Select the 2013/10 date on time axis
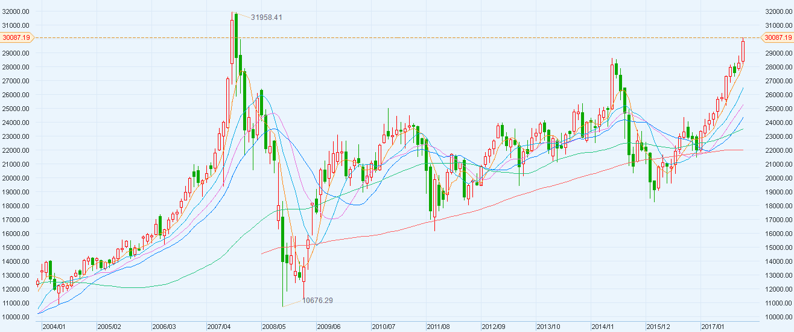794x332 pixels. 548,327
